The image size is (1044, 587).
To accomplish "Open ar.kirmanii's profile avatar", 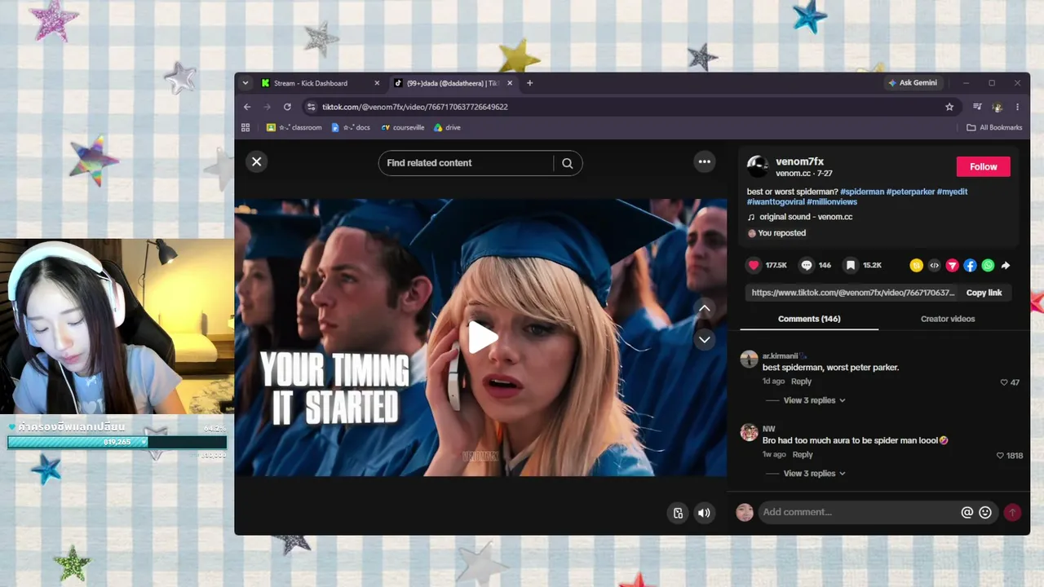I will [749, 359].
